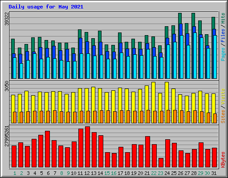Image resolution: width=228 pixels, height=178 pixels.
Task: Click the green hits bar top for day 26
Action: point(180,18)
